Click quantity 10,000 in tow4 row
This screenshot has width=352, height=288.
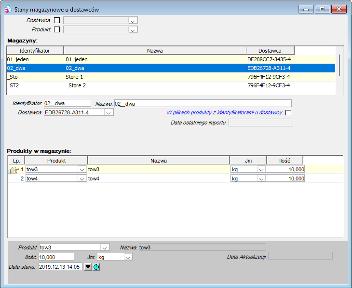pyautogui.click(x=285, y=178)
